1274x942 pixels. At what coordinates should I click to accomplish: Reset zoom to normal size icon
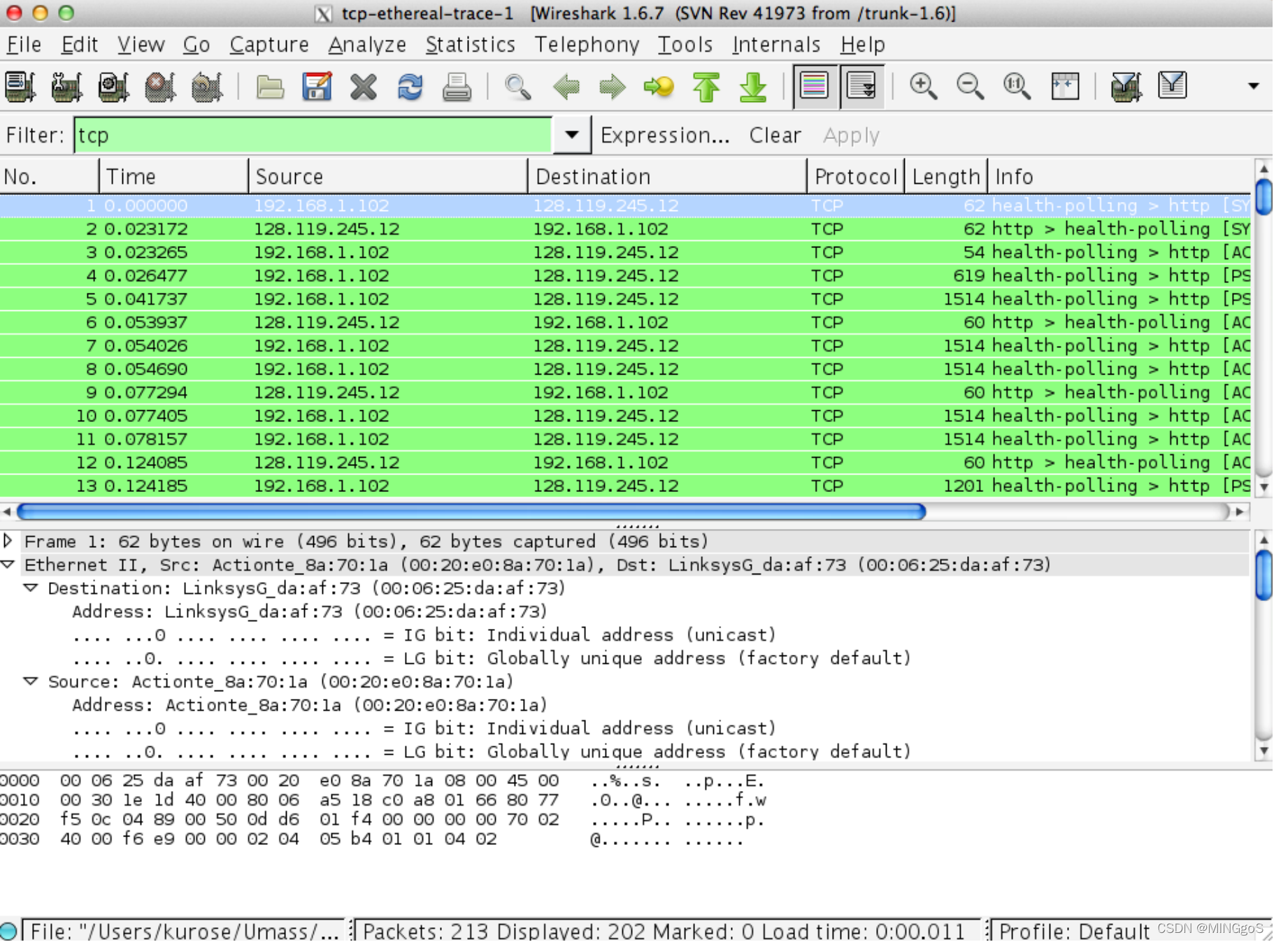point(1017,87)
